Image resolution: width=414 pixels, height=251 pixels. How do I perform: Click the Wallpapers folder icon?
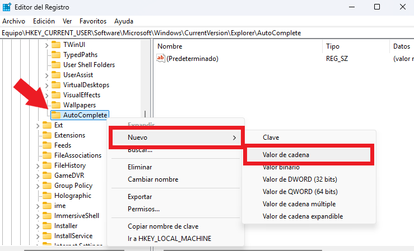pos(55,105)
